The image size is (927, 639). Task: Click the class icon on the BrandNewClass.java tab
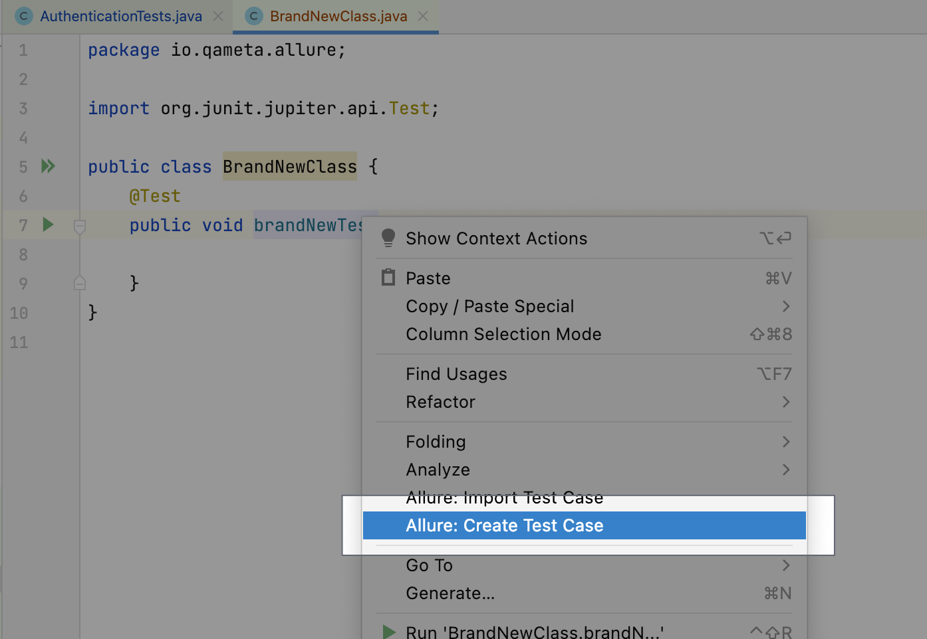[x=253, y=15]
